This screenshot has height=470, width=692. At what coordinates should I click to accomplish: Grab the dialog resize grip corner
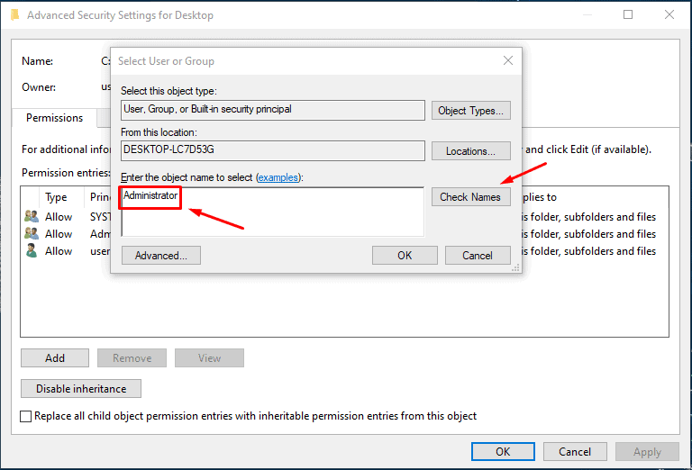[x=515, y=268]
